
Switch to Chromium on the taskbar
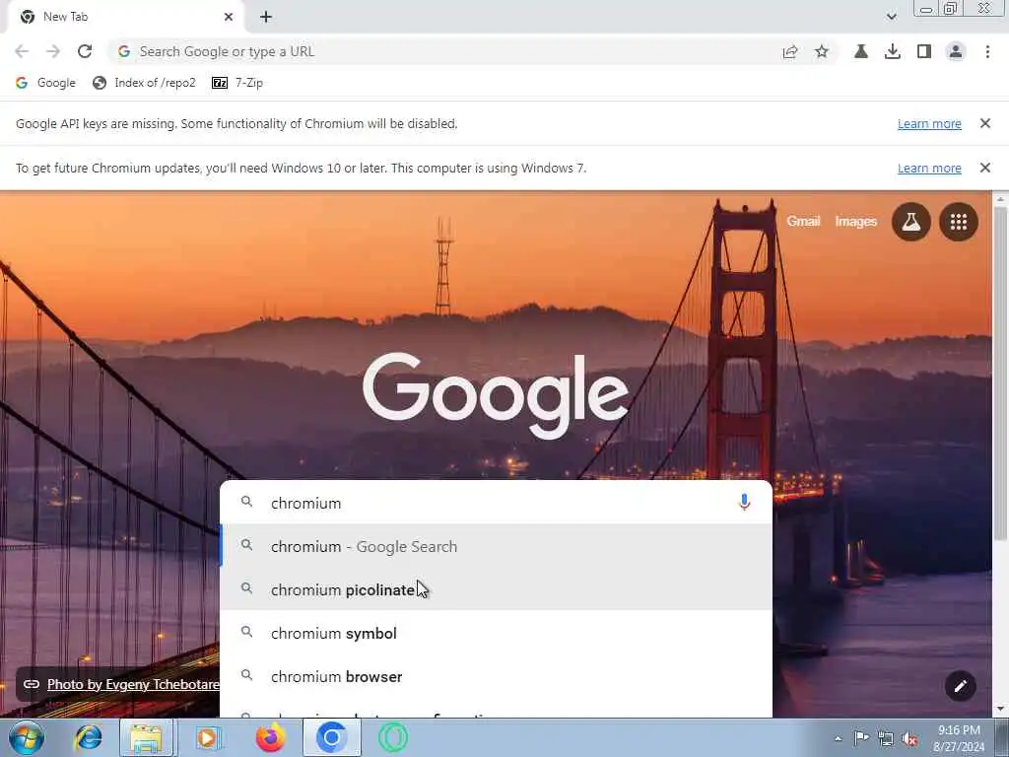332,737
